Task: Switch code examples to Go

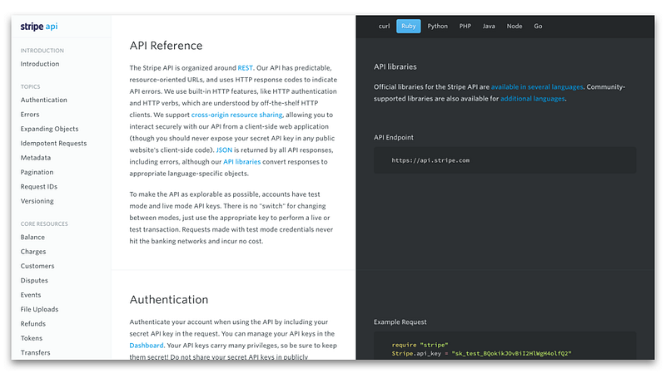Action: pos(538,27)
